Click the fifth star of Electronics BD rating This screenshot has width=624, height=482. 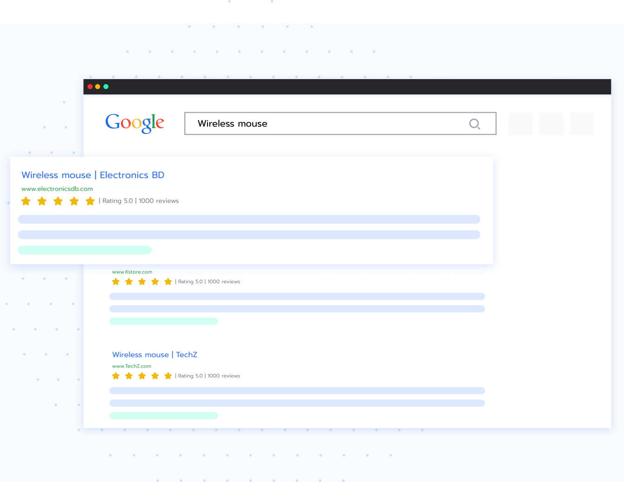pyautogui.click(x=90, y=201)
